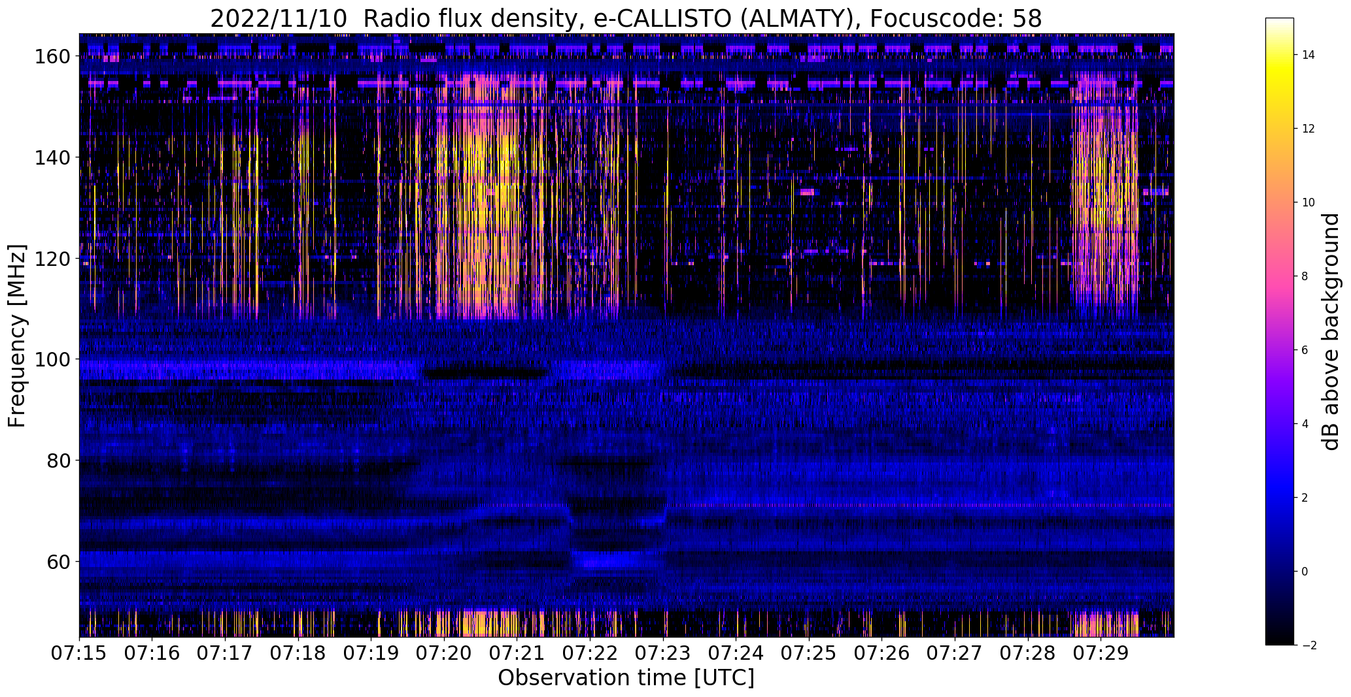The width and height of the screenshot is (1351, 697).
Task: Click the 07:19 time tick label
Action: click(371, 653)
